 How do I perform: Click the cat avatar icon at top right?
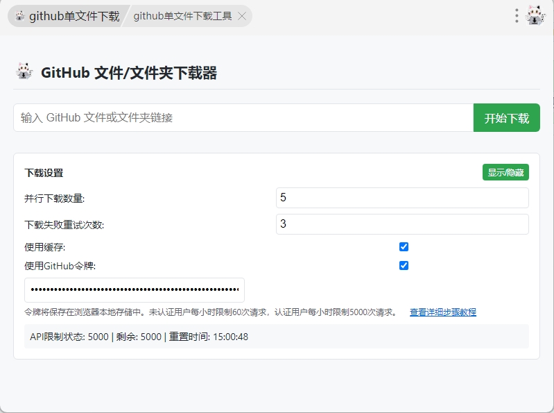pos(535,15)
